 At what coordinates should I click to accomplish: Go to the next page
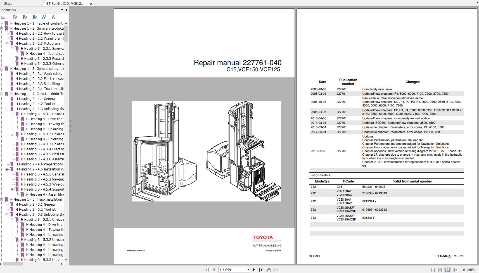254,270
